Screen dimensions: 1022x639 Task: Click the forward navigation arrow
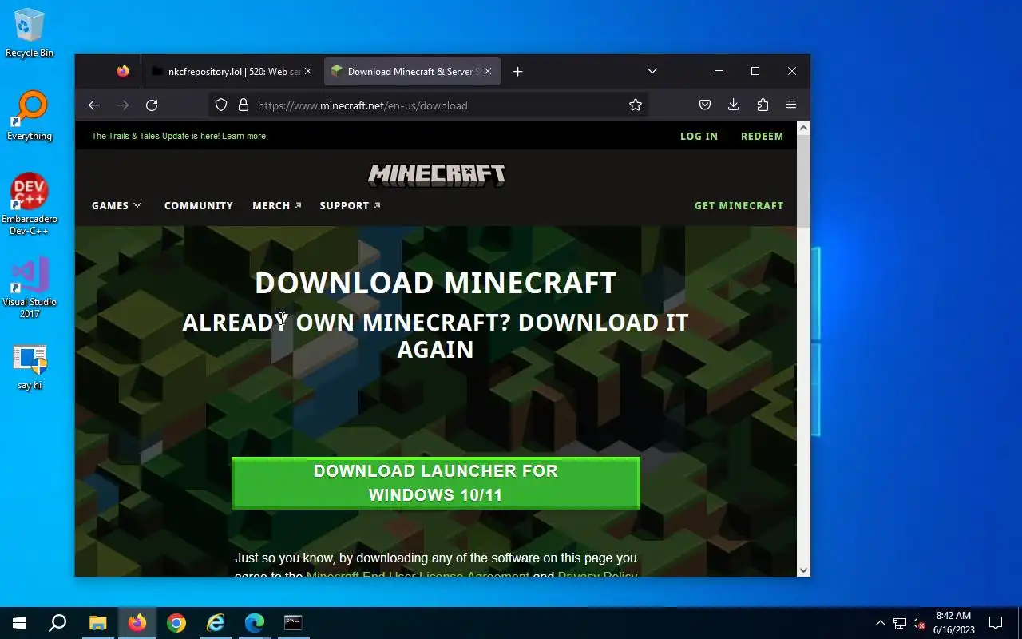pyautogui.click(x=123, y=105)
